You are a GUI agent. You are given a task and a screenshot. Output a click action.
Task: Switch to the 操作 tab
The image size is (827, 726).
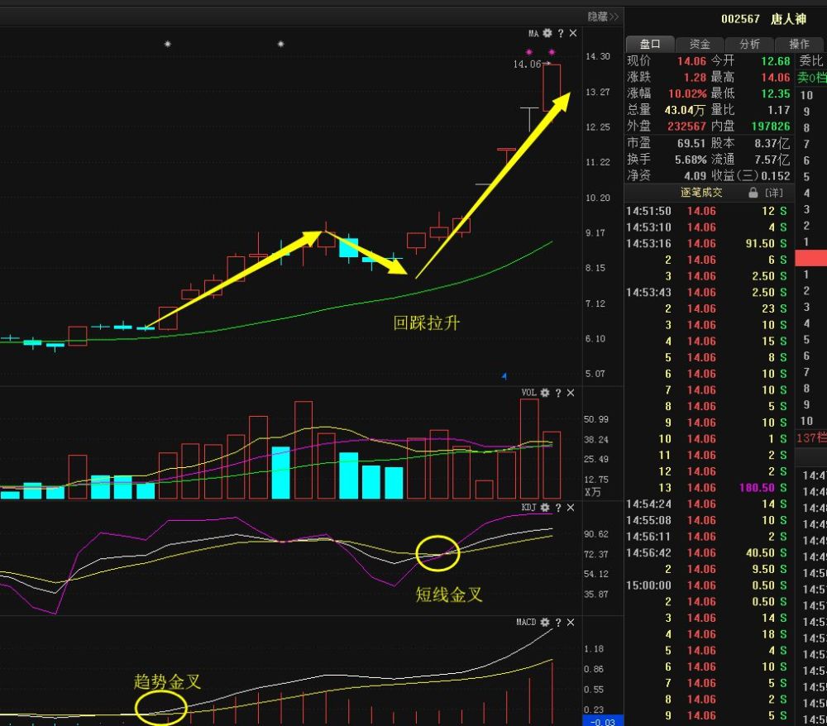click(x=799, y=45)
